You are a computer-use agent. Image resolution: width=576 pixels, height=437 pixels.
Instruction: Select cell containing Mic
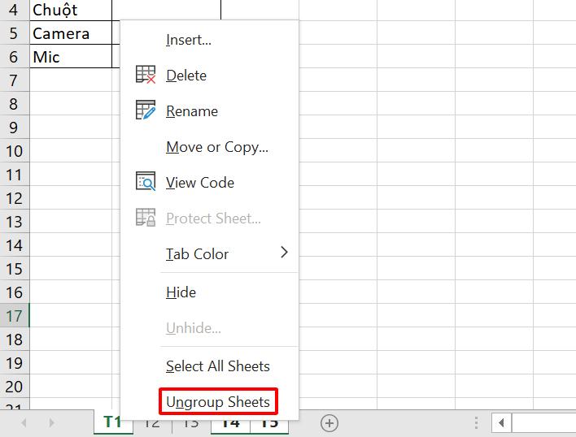point(71,57)
